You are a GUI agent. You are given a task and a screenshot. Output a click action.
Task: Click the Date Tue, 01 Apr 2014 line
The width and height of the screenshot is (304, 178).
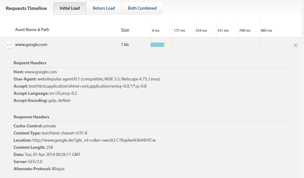point(47,155)
